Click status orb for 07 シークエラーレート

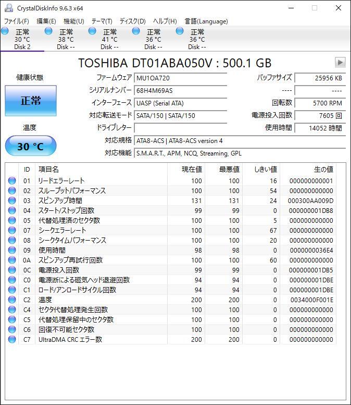[12, 230]
